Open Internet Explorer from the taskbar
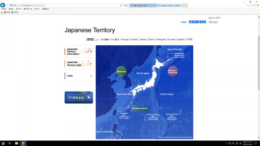 tap(23, 143)
